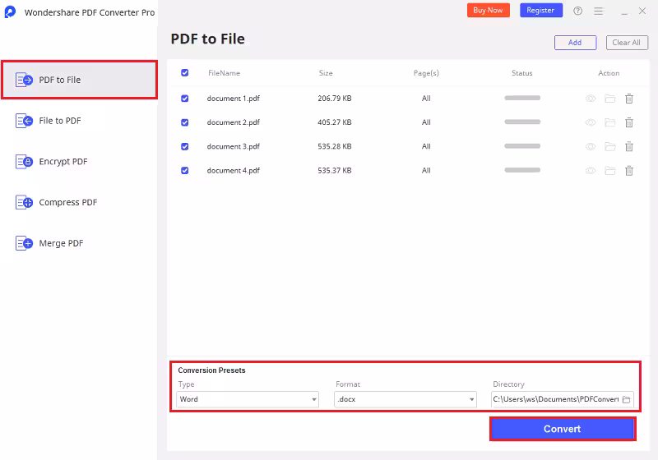Preview document 4.pdf with eye icon
The height and width of the screenshot is (460, 658).
click(x=591, y=171)
